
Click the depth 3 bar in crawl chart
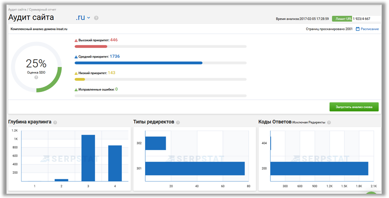(x=88, y=158)
